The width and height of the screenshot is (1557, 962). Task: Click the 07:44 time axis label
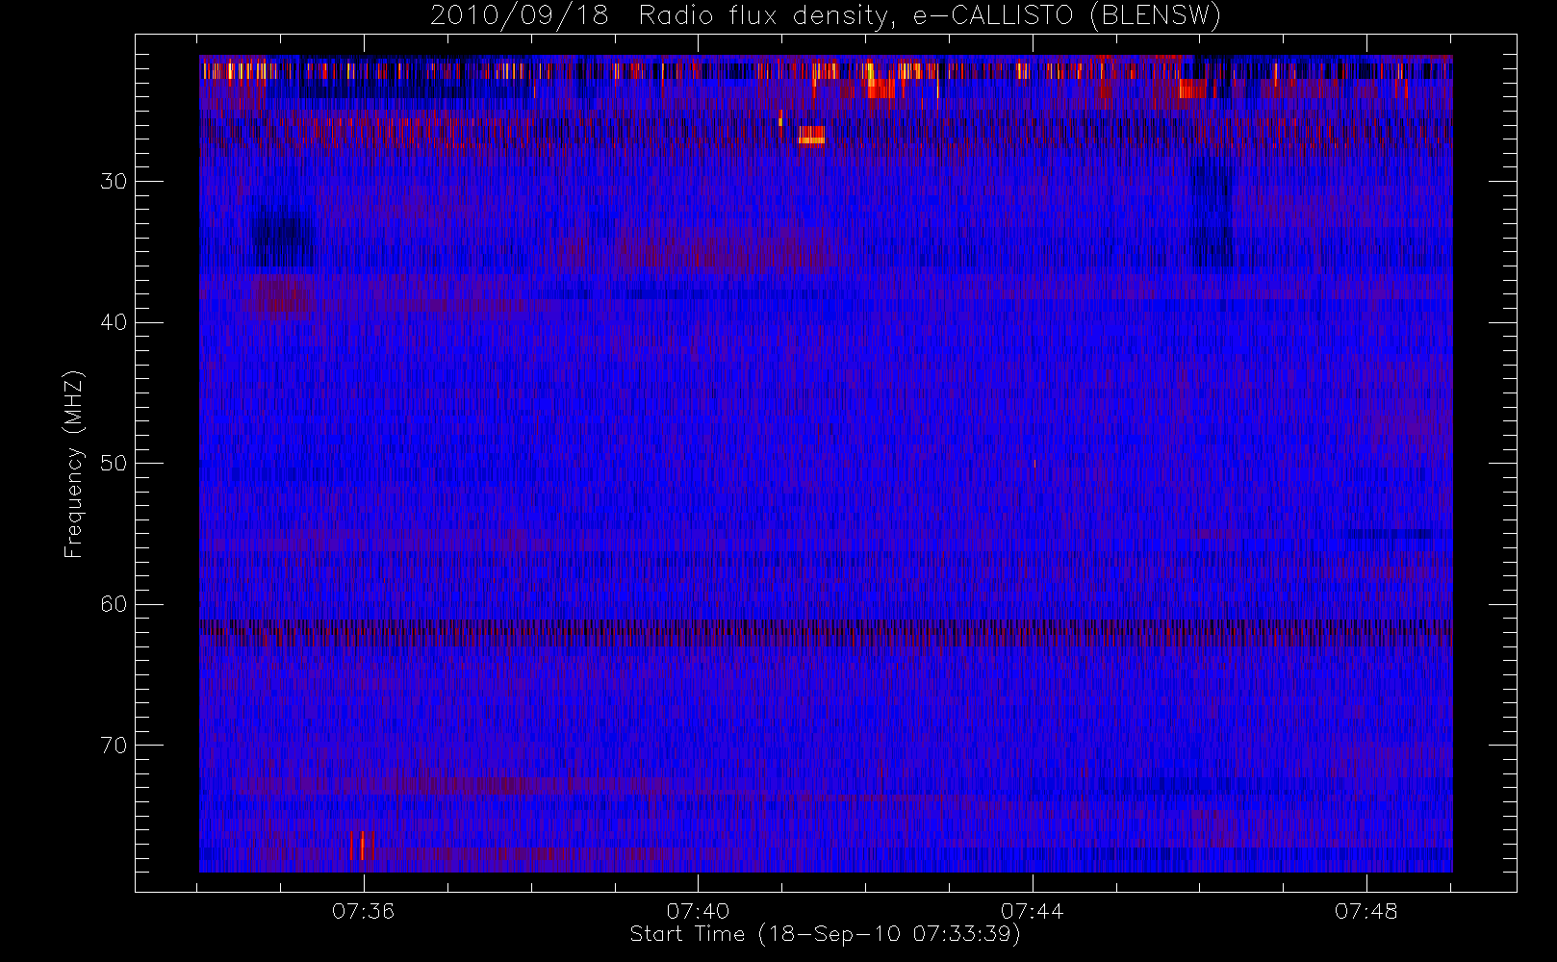coord(1032,911)
